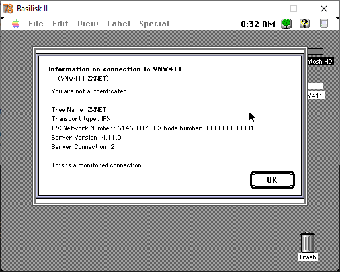340x272 pixels.
Task: Click the VNW411 desktop volume label
Action: (x=316, y=95)
